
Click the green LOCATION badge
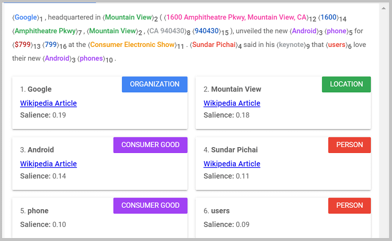click(346, 84)
